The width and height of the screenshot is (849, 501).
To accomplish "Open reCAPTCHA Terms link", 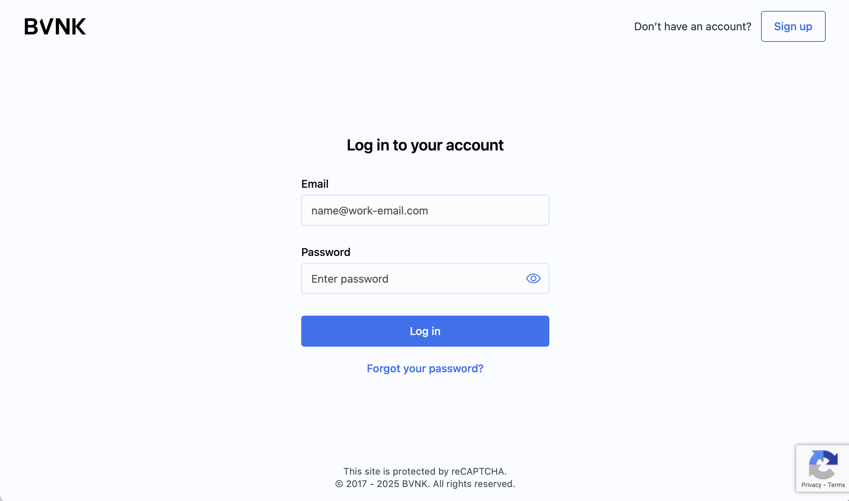I will [836, 485].
